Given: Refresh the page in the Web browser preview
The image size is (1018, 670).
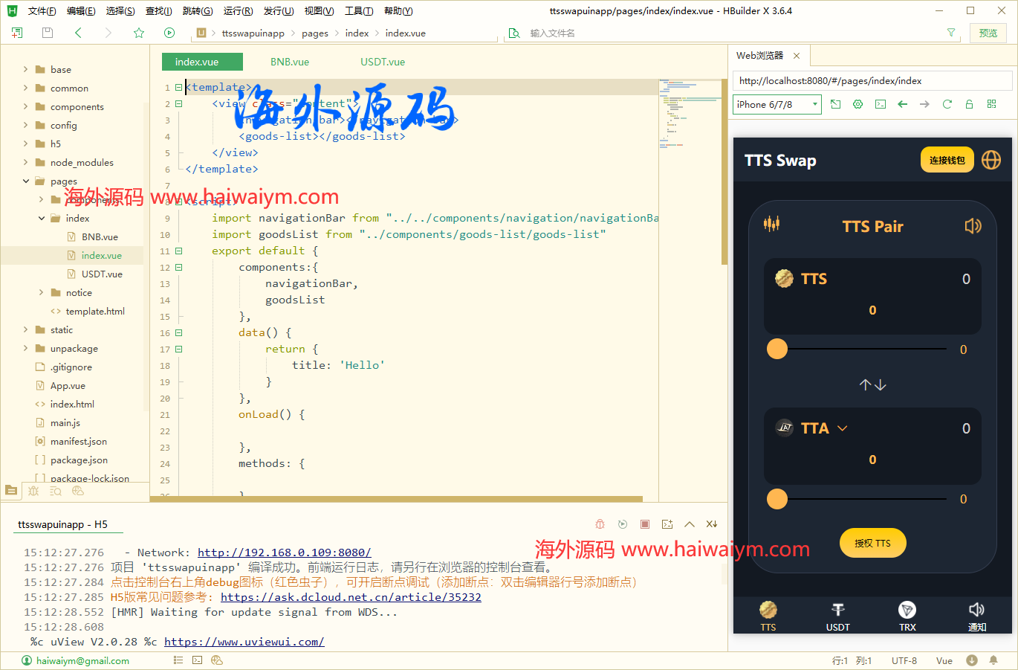Looking at the screenshot, I should [947, 104].
